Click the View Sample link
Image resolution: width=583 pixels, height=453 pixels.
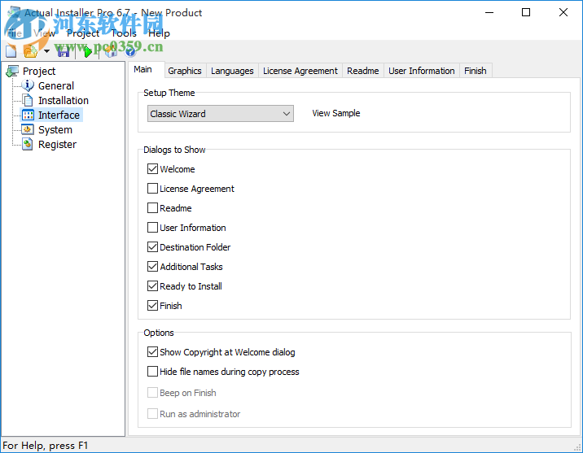335,113
